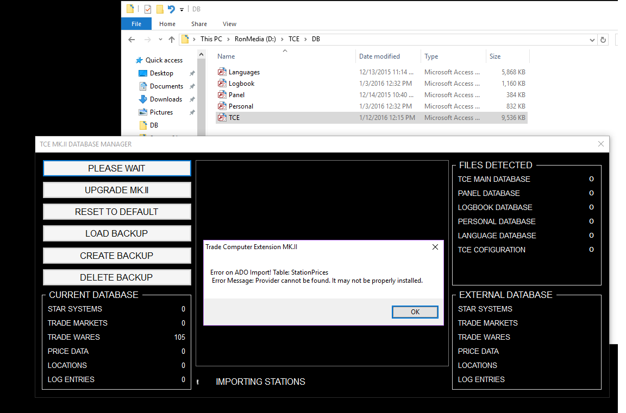Go back in Explorer navigation
The width and height of the screenshot is (626, 413).
pos(132,40)
